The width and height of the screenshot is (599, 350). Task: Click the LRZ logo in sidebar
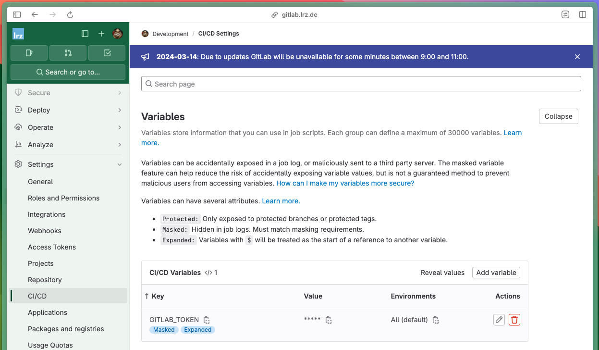(18, 34)
